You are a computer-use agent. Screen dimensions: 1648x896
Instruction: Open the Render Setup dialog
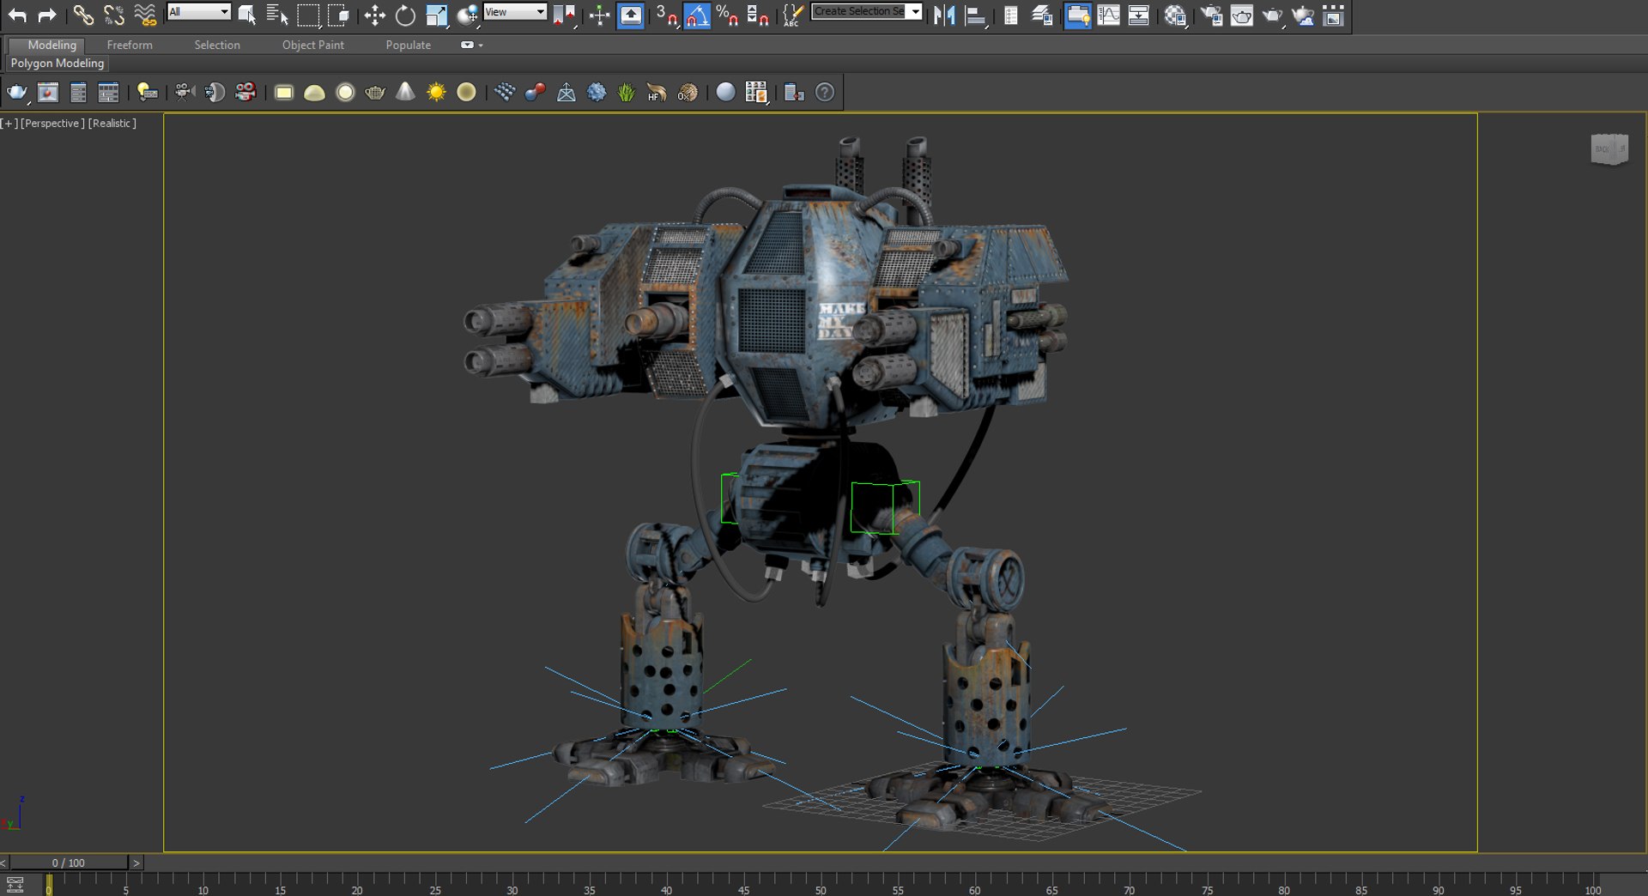[1212, 15]
